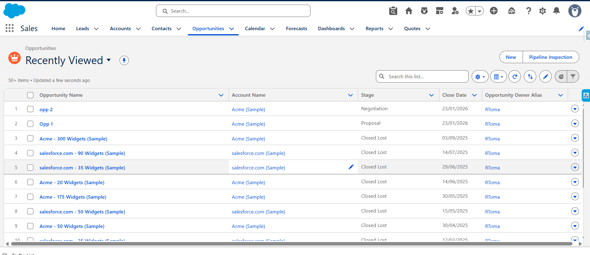Image resolution: width=590 pixels, height=255 pixels.
Task: Tick the select-all checkbox in header
Action: (30, 95)
